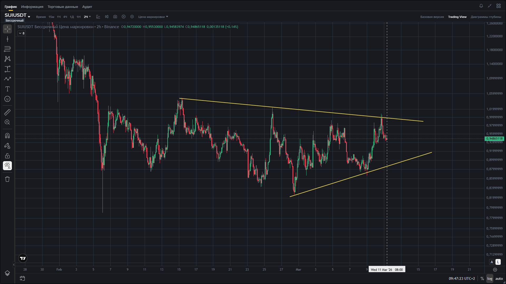Open the Fibonacci retracement tools
506x284 pixels.
click(7, 49)
